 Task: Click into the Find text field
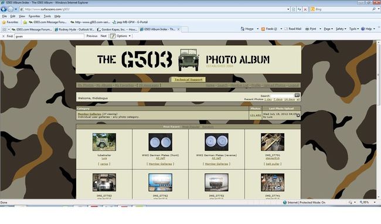(x=49, y=36)
